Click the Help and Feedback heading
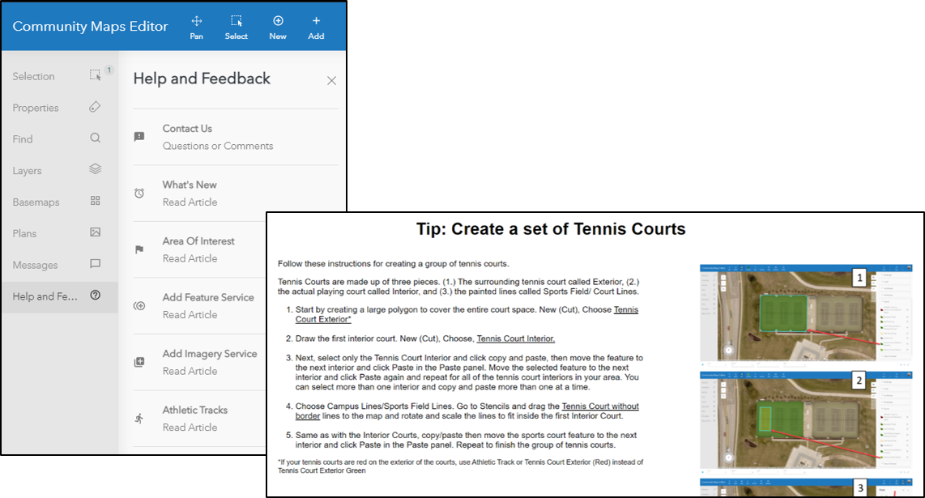 coord(202,79)
